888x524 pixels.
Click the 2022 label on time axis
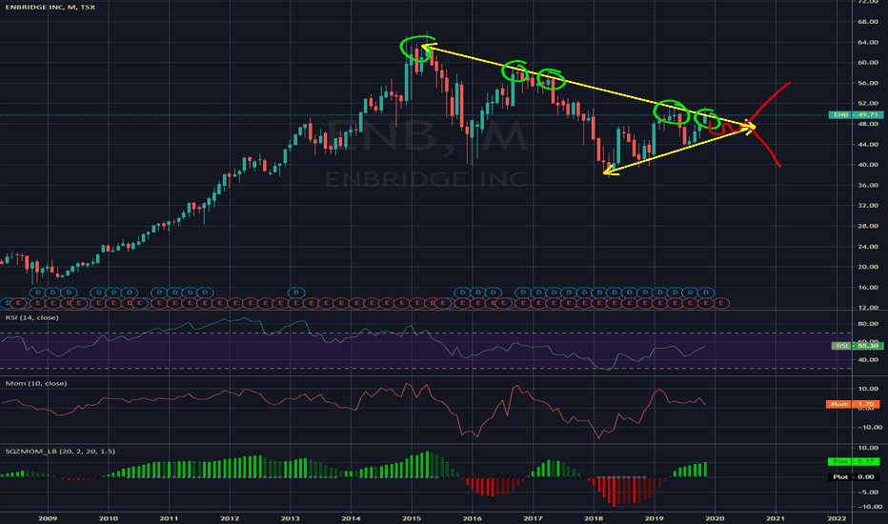pos(837,518)
